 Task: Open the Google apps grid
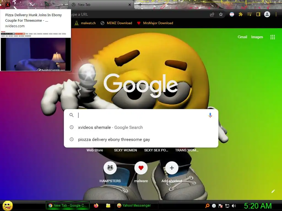(273, 37)
